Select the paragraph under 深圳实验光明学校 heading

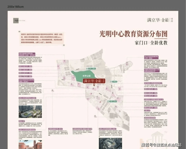(x=156, y=123)
